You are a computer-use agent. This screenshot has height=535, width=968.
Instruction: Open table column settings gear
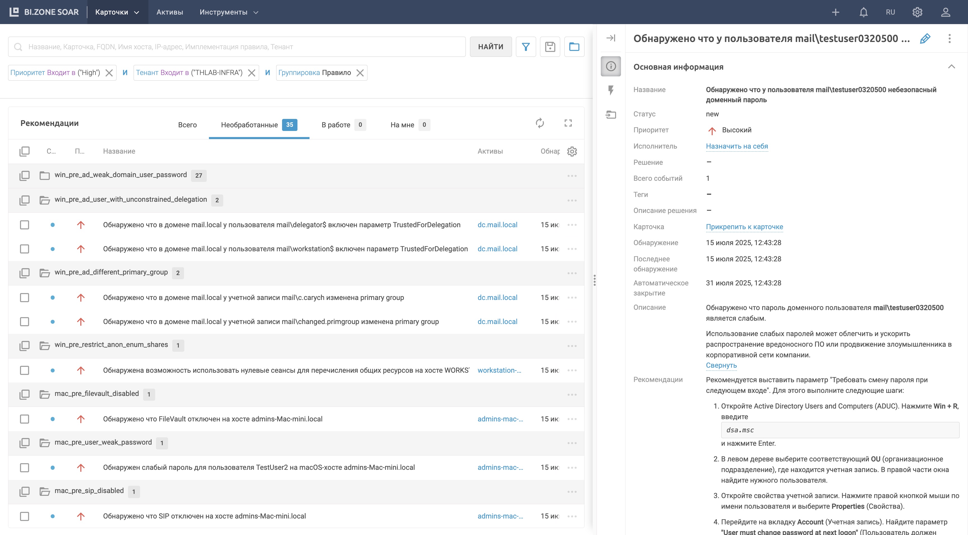[572, 151]
